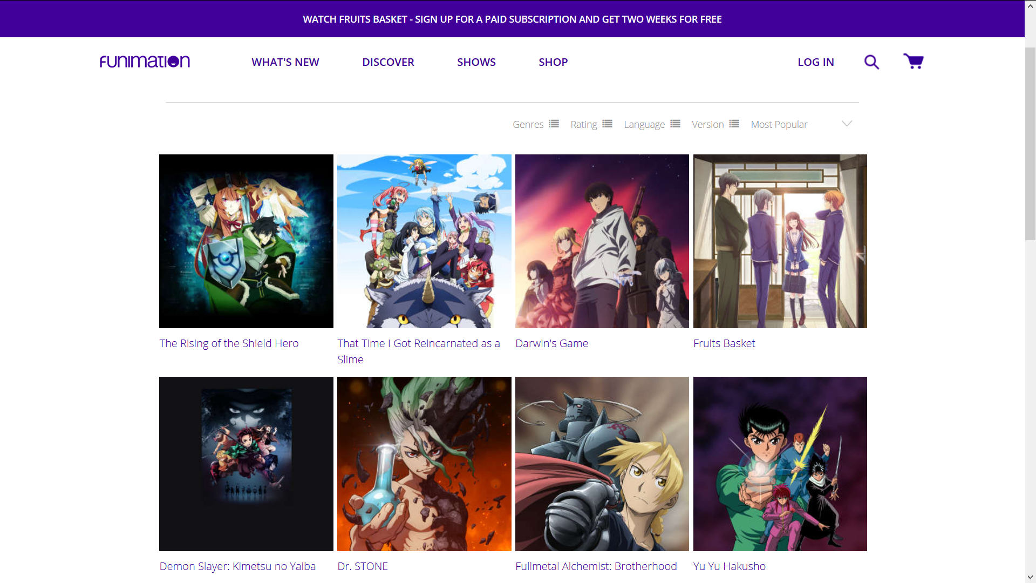
Task: Click the Funimation logo
Action: 145,62
